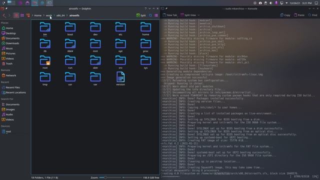This screenshot has height=180, width=320.
Task: Select the boot folder
Action: pyautogui.click(x=70, y=29)
